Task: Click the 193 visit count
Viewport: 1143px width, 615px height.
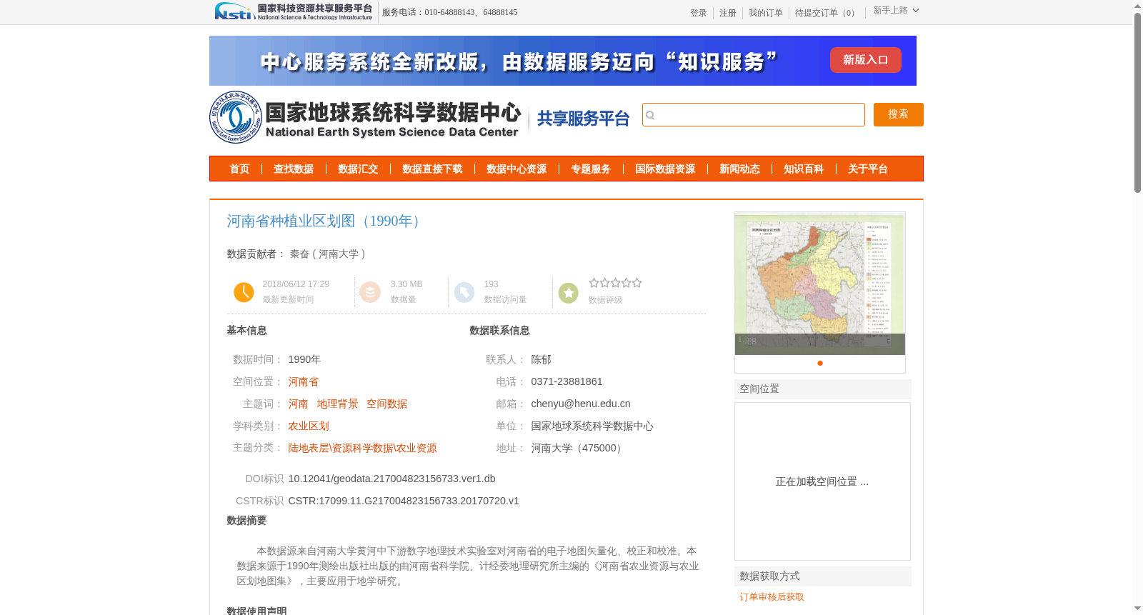Action: pos(491,284)
